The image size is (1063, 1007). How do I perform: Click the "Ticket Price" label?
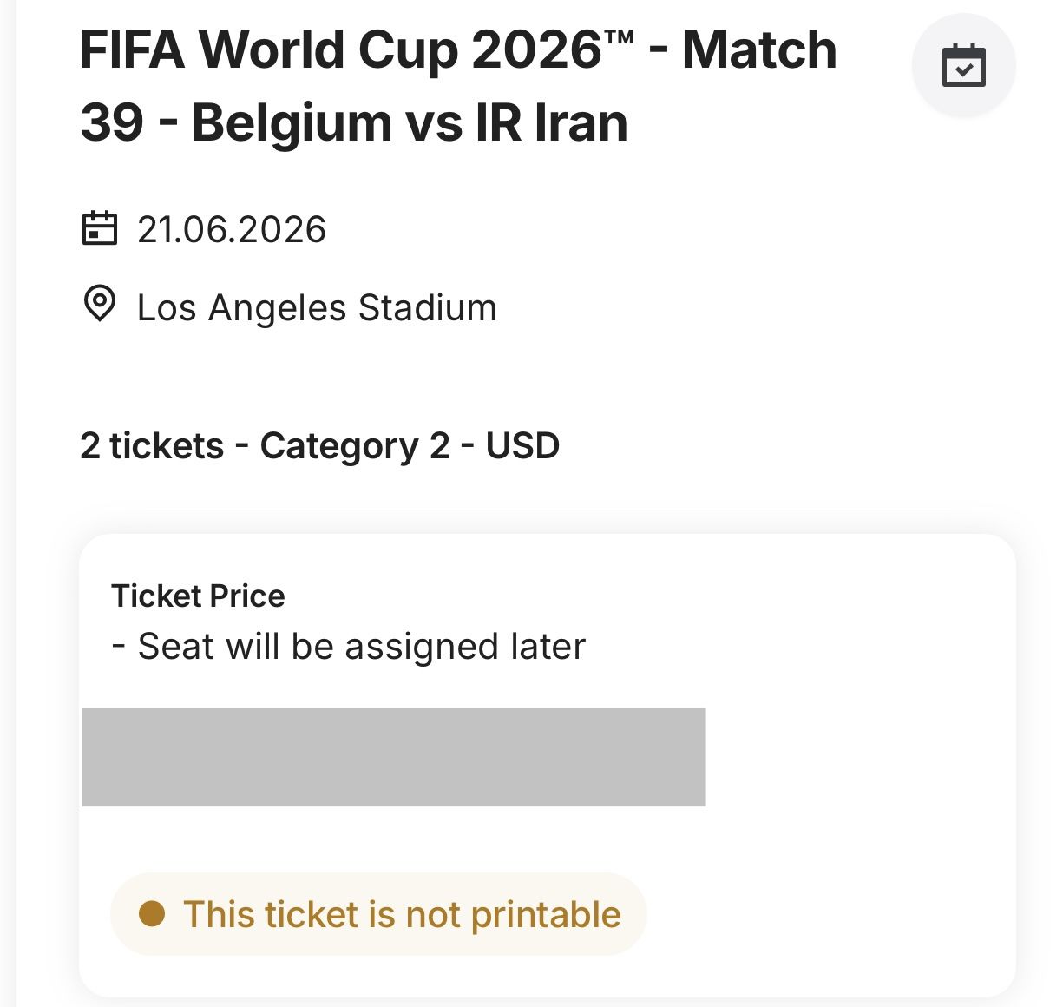point(198,596)
